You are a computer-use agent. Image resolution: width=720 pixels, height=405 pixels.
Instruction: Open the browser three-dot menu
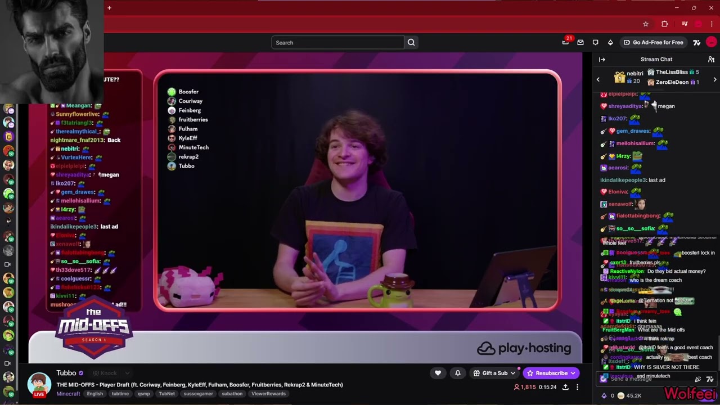712,24
